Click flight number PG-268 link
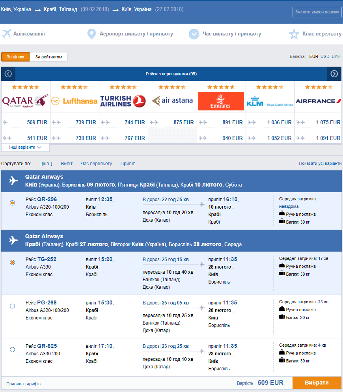Image resolution: width=343 pixels, height=392 pixels. (47, 302)
